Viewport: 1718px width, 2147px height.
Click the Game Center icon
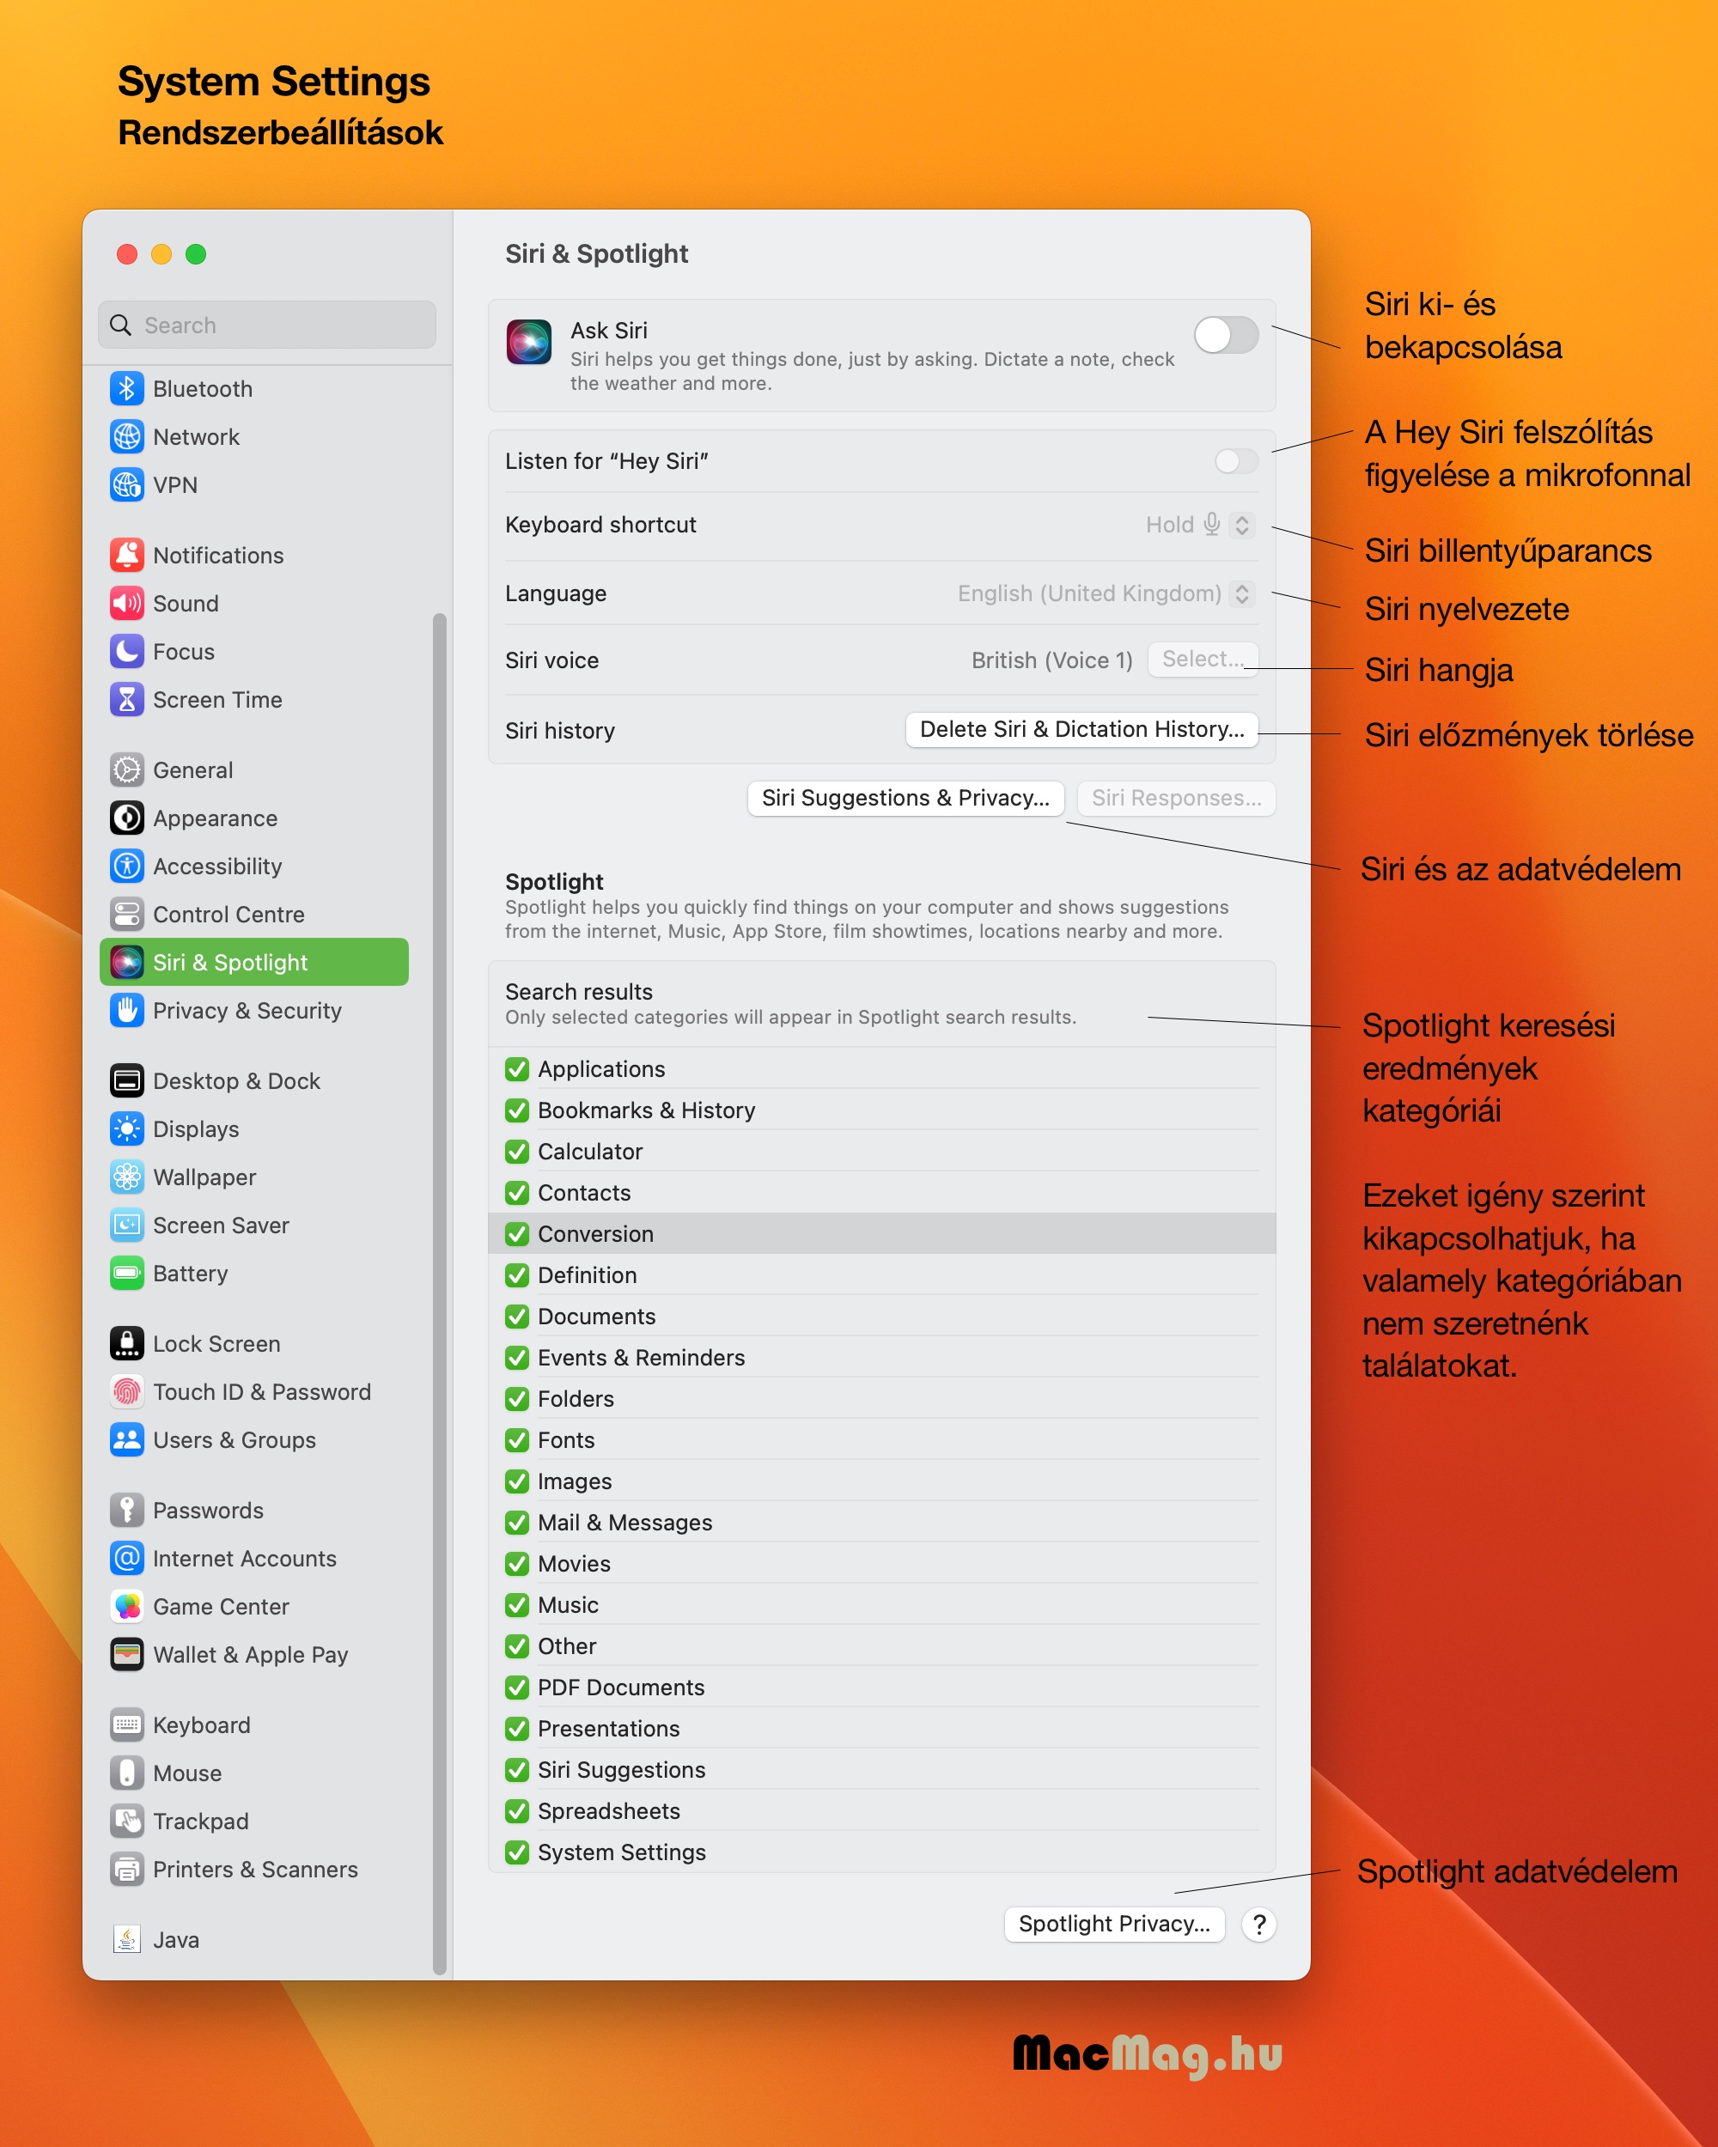coord(126,1606)
